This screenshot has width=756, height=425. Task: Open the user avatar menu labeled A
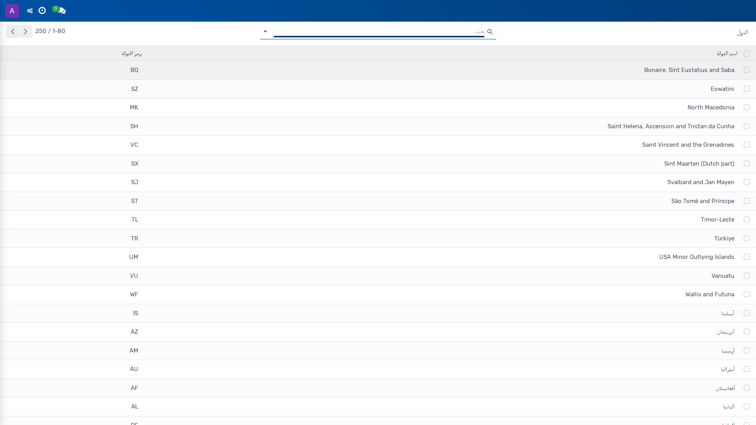click(12, 11)
